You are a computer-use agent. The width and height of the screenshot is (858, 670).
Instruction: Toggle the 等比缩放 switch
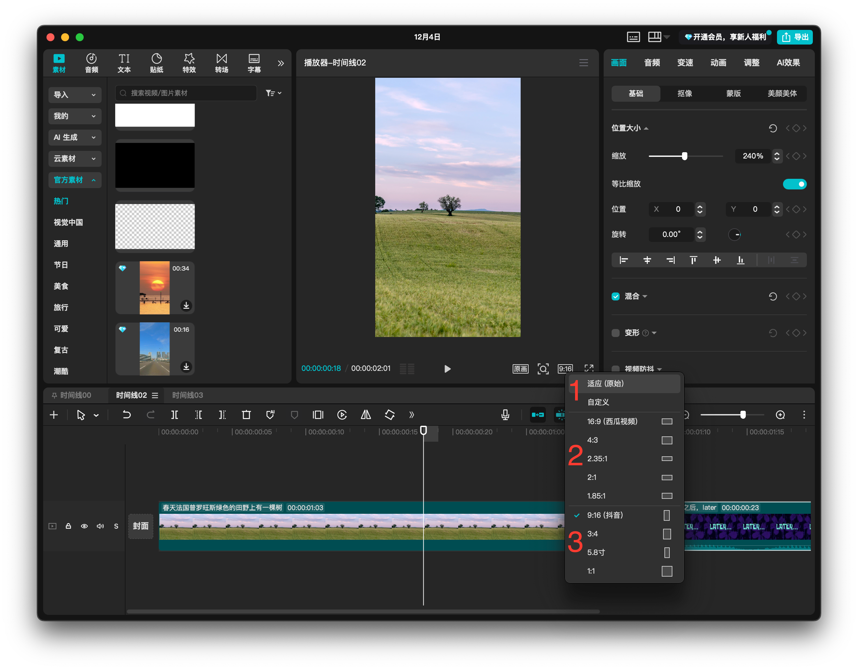tap(794, 184)
